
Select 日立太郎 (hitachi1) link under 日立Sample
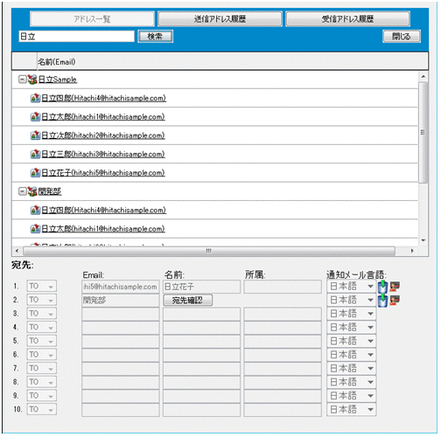pyautogui.click(x=103, y=116)
